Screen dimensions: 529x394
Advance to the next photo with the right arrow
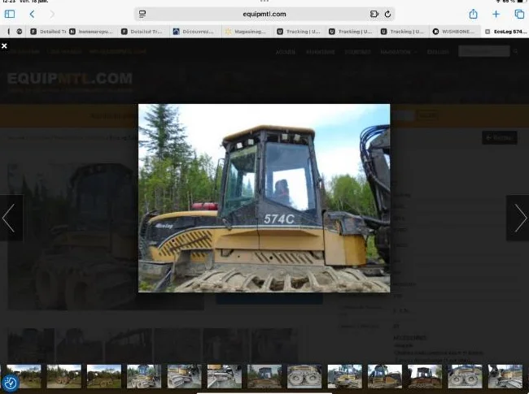[518, 218]
